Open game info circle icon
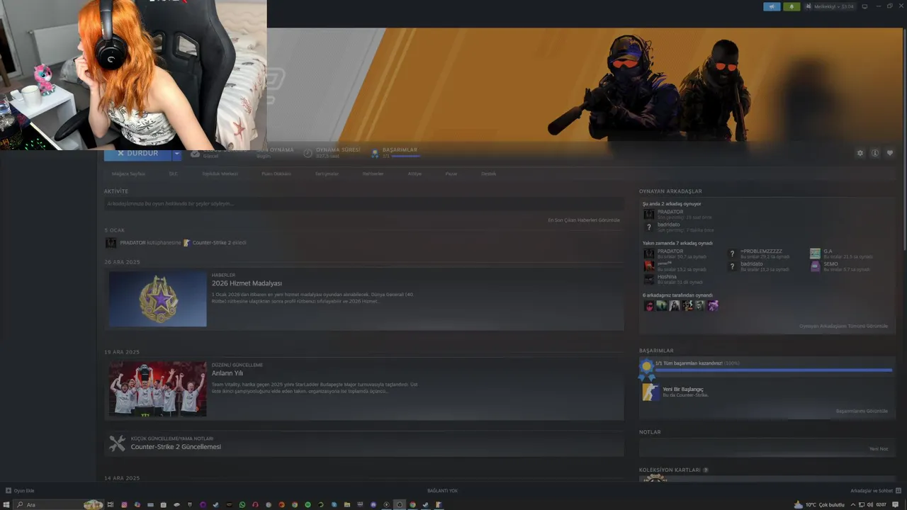 (875, 153)
